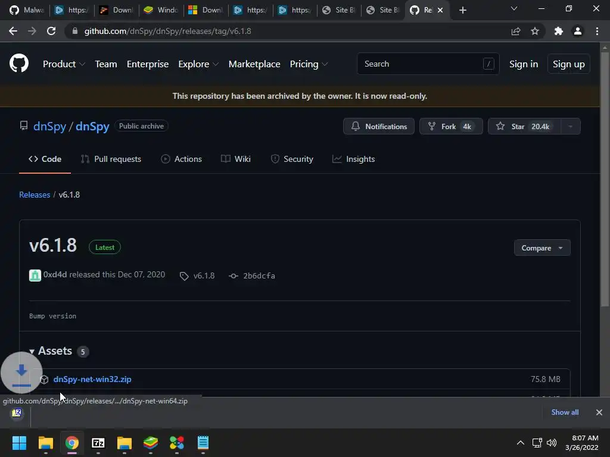Viewport: 610px width, 457px height.
Task: Click the 0xd4d author name
Action: pyautogui.click(x=55, y=274)
